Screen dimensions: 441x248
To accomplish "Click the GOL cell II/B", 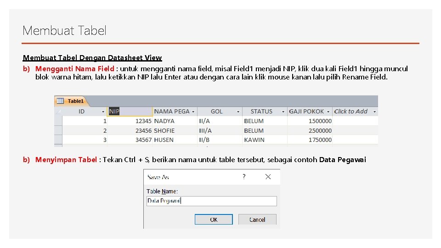I will 220,140.
